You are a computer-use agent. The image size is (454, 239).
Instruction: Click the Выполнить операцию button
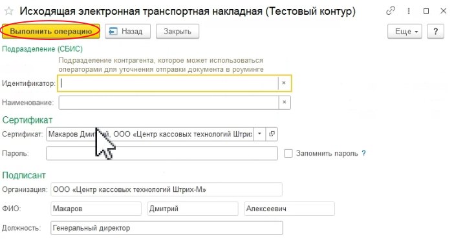pyautogui.click(x=51, y=31)
